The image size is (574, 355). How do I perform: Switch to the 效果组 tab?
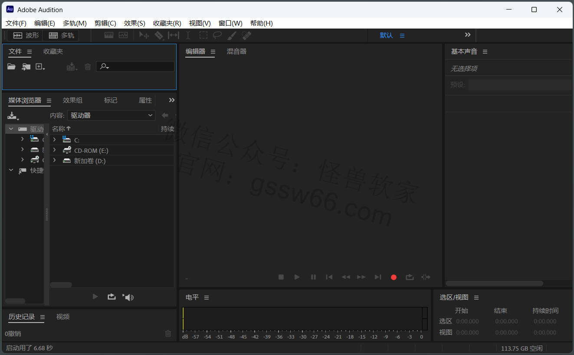coord(72,100)
